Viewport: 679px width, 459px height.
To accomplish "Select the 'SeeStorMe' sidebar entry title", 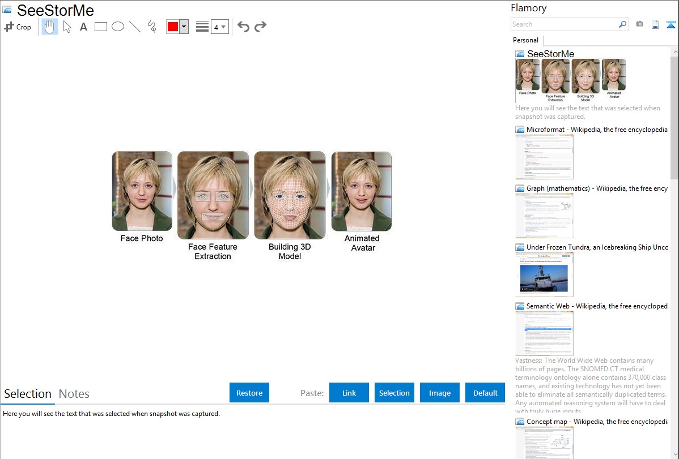I will pos(550,54).
